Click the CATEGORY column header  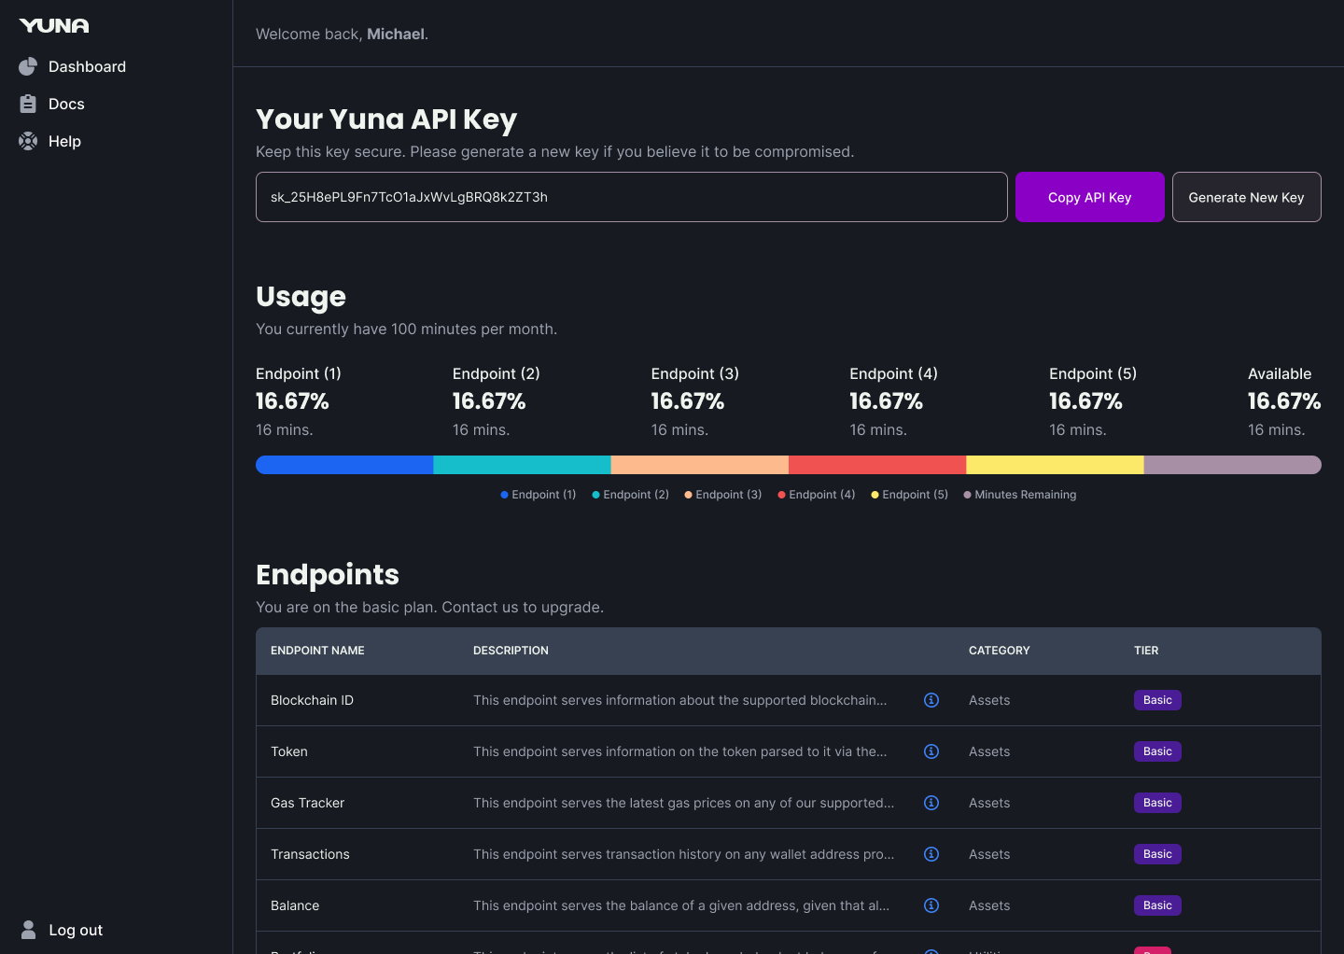[1000, 651]
